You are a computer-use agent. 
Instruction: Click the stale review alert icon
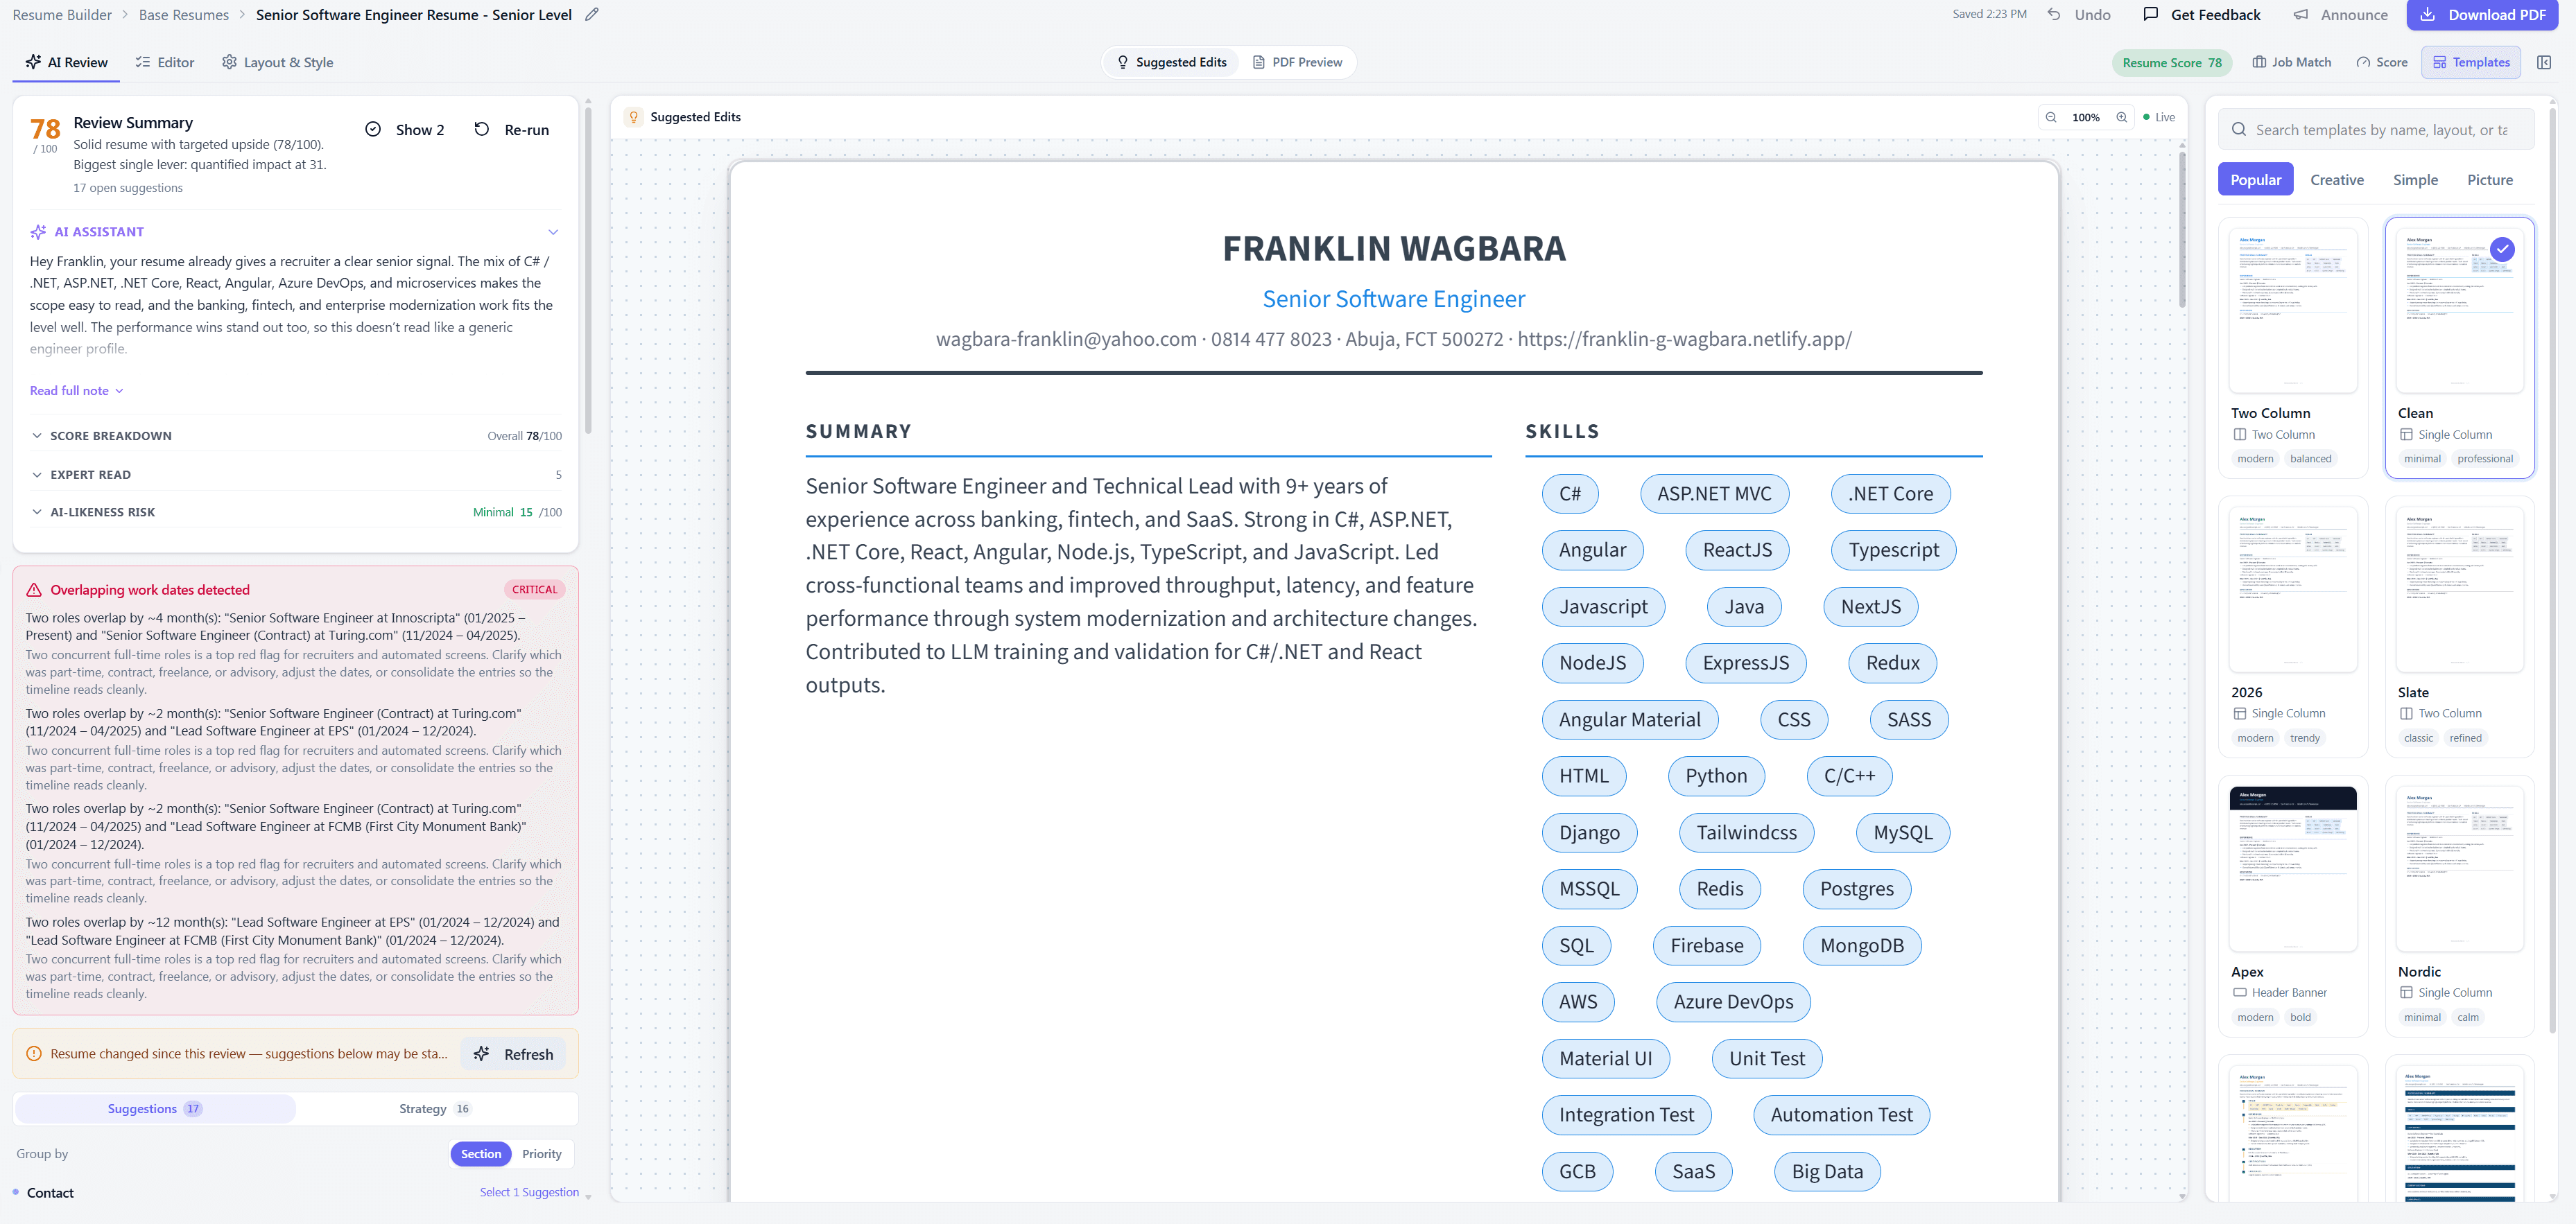click(34, 1054)
